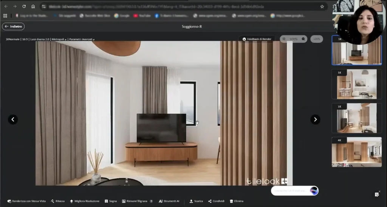Open the Google bookmark

pos(122,16)
